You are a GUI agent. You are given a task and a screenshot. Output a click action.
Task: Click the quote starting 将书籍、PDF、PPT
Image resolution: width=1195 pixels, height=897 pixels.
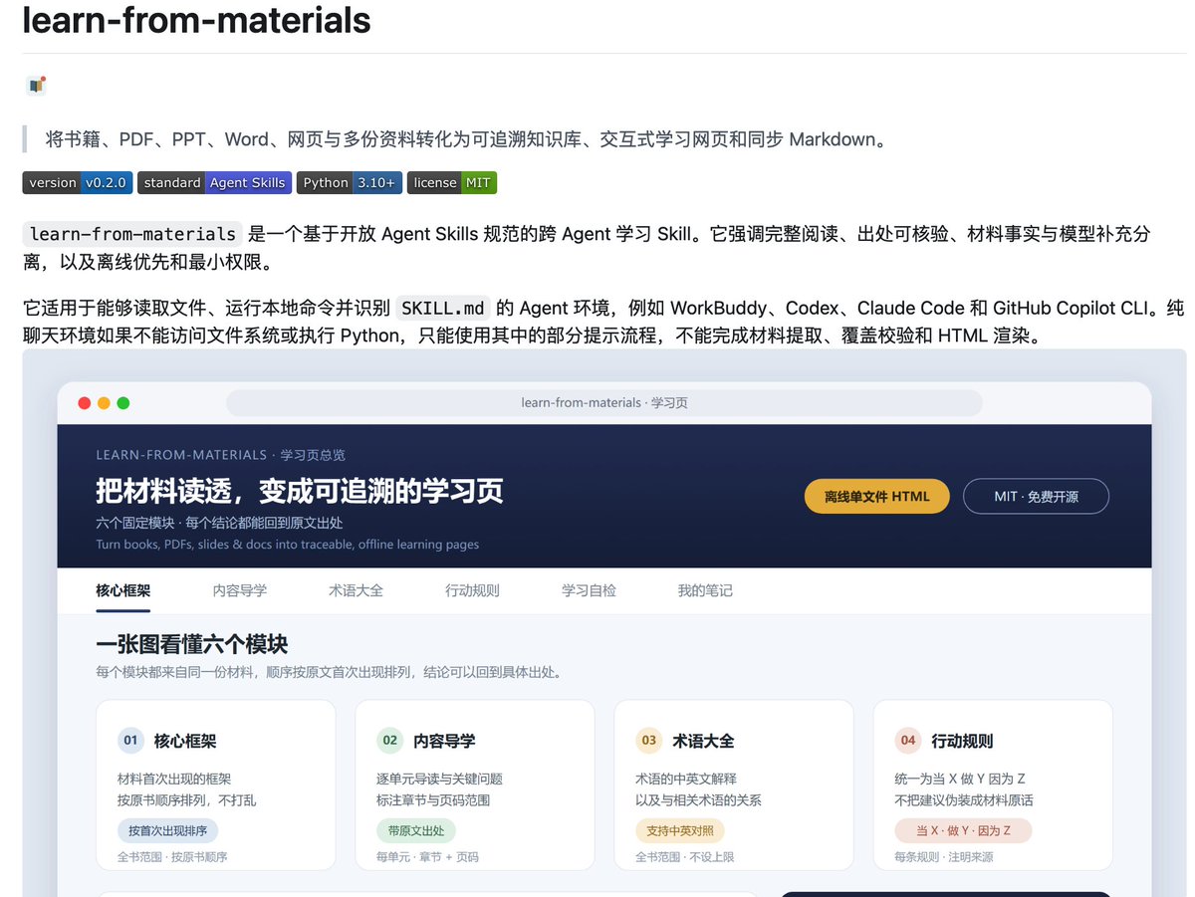[466, 139]
